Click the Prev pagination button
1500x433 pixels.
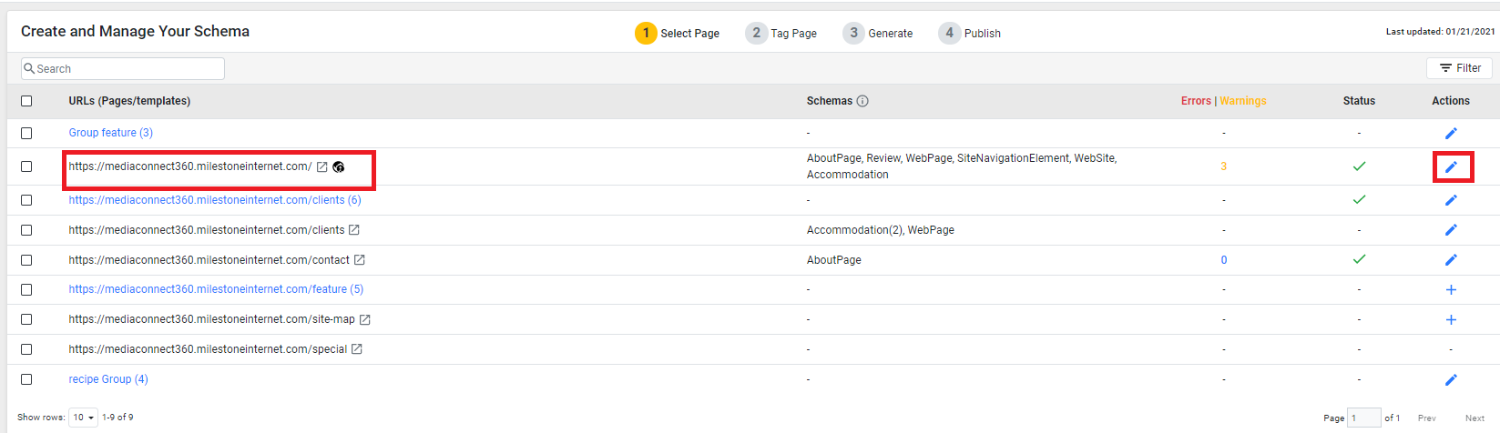pos(1427,418)
